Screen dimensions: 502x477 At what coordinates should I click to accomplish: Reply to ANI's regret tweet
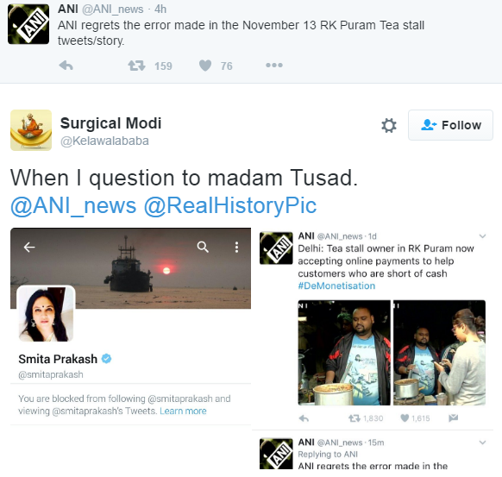pyautogui.click(x=66, y=66)
